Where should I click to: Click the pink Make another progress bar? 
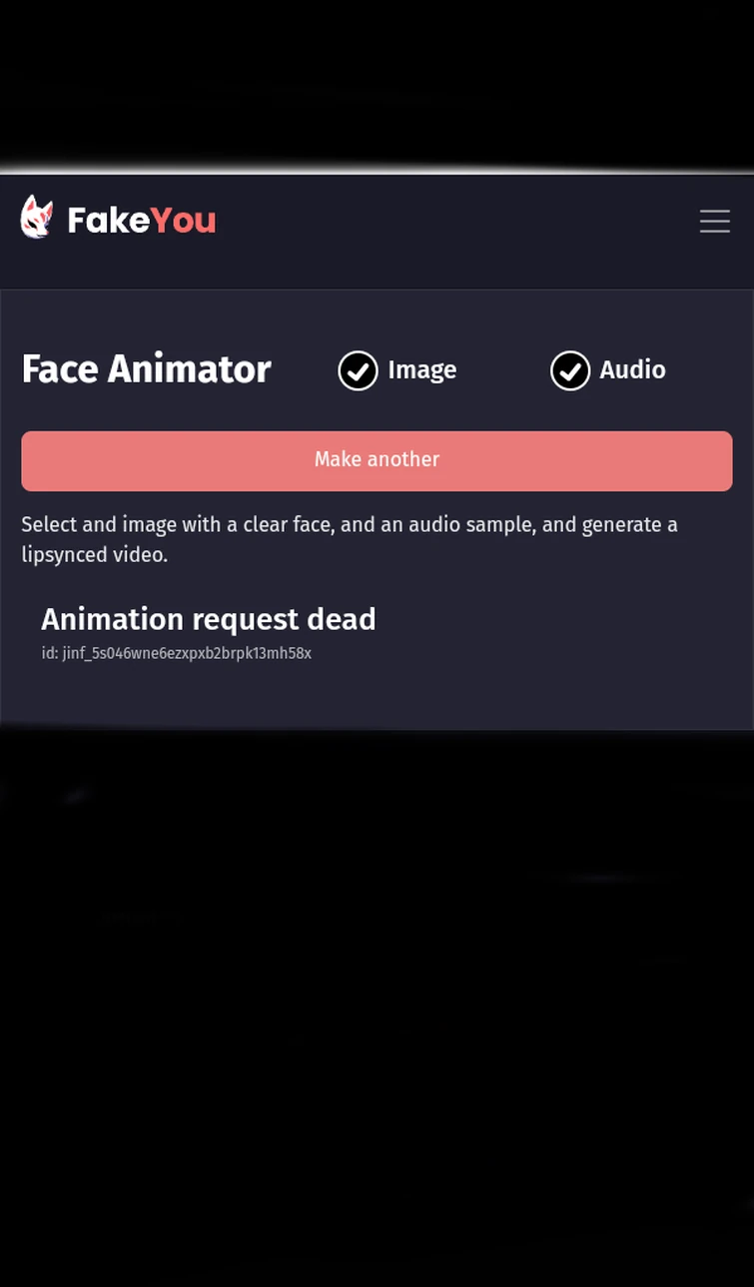pyautogui.click(x=377, y=460)
